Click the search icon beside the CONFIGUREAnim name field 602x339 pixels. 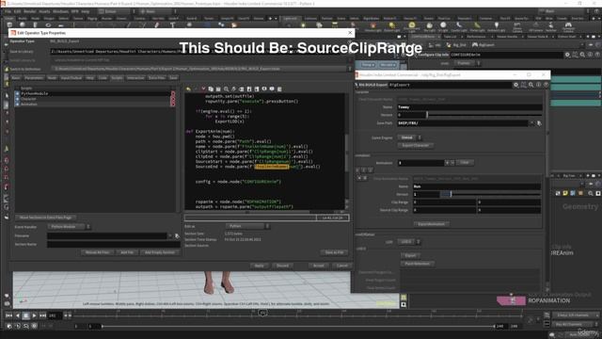pyautogui.click(x=582, y=55)
